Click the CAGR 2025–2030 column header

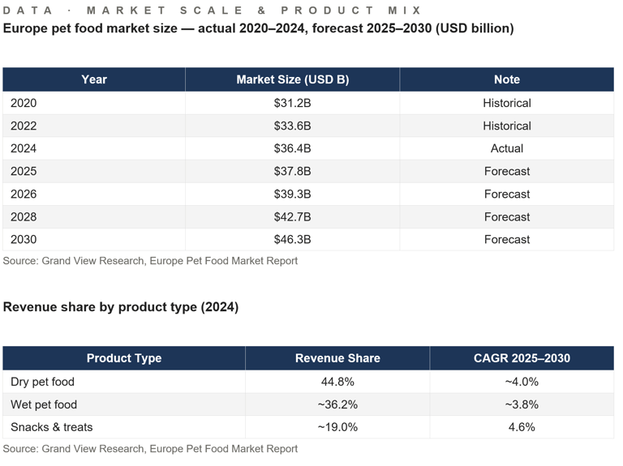tap(522, 358)
